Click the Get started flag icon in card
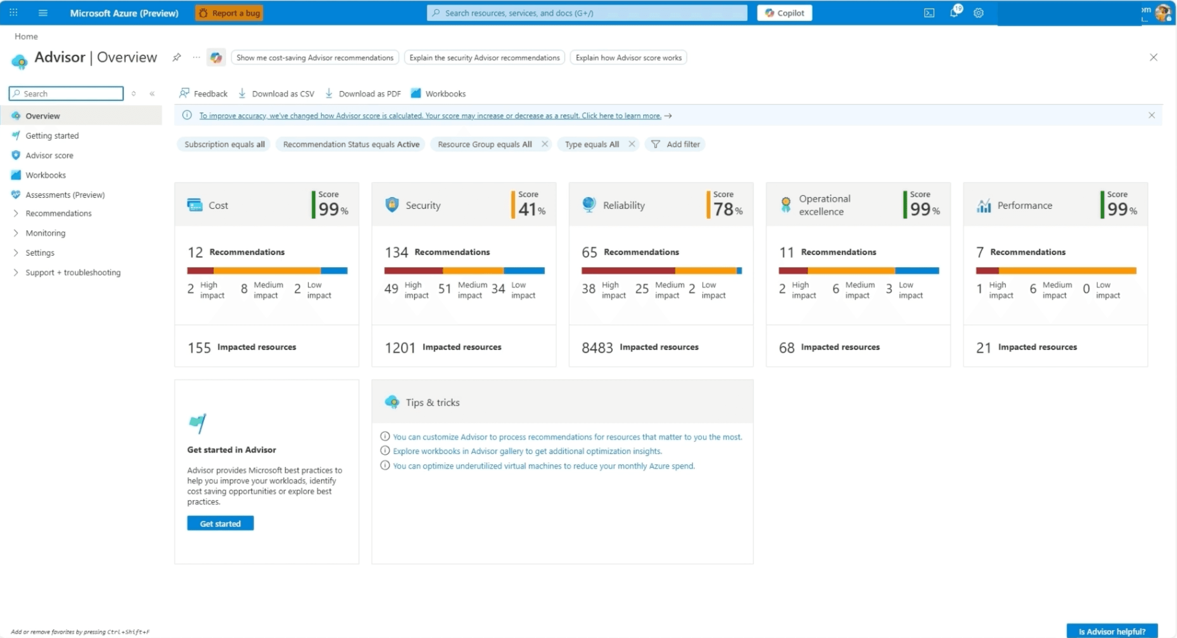1177x638 pixels. (x=197, y=423)
